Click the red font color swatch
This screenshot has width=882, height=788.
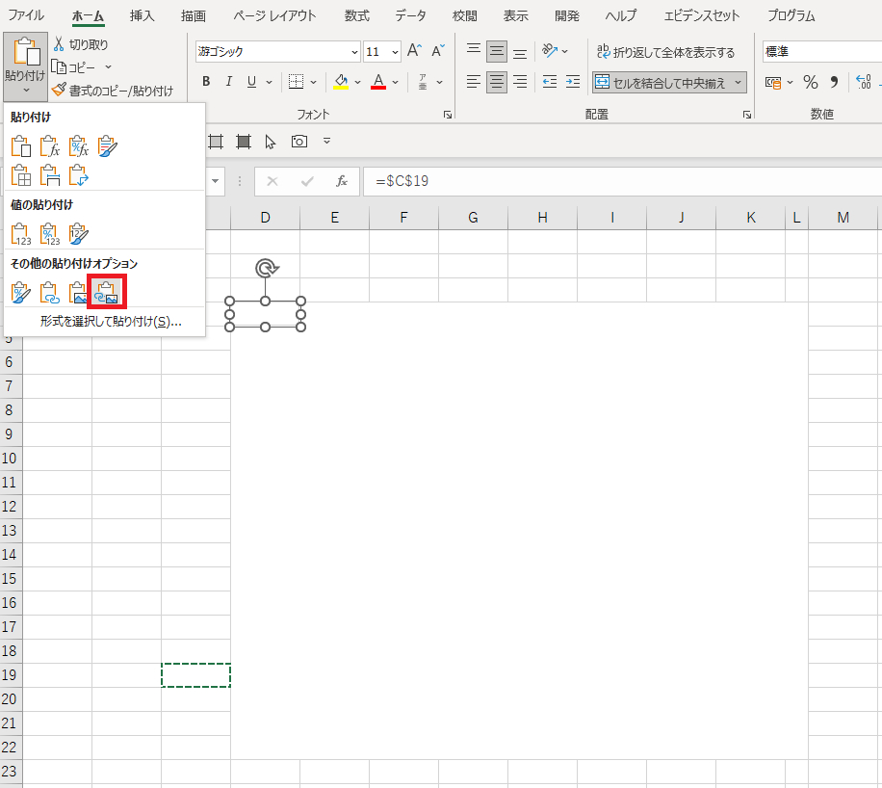378,82
